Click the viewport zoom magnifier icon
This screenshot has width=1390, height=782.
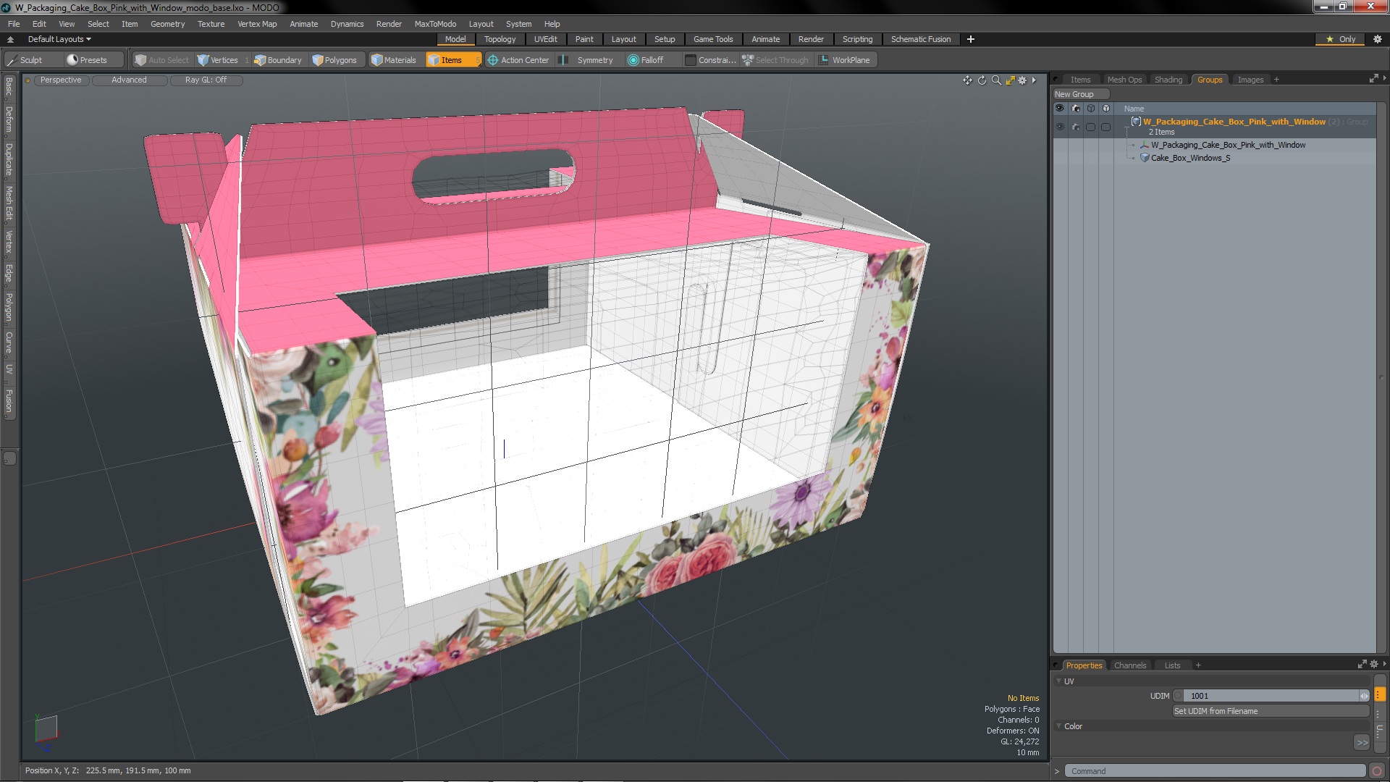[996, 80]
